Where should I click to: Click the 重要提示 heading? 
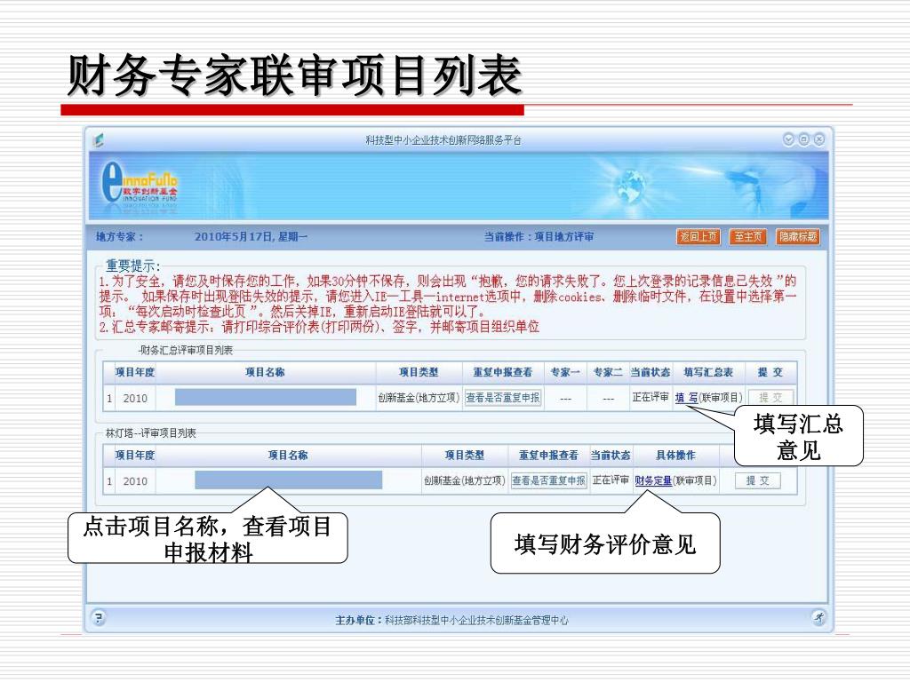(x=133, y=266)
